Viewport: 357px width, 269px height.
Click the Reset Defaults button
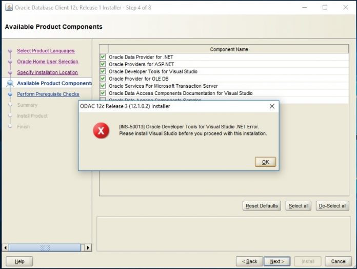262,206
